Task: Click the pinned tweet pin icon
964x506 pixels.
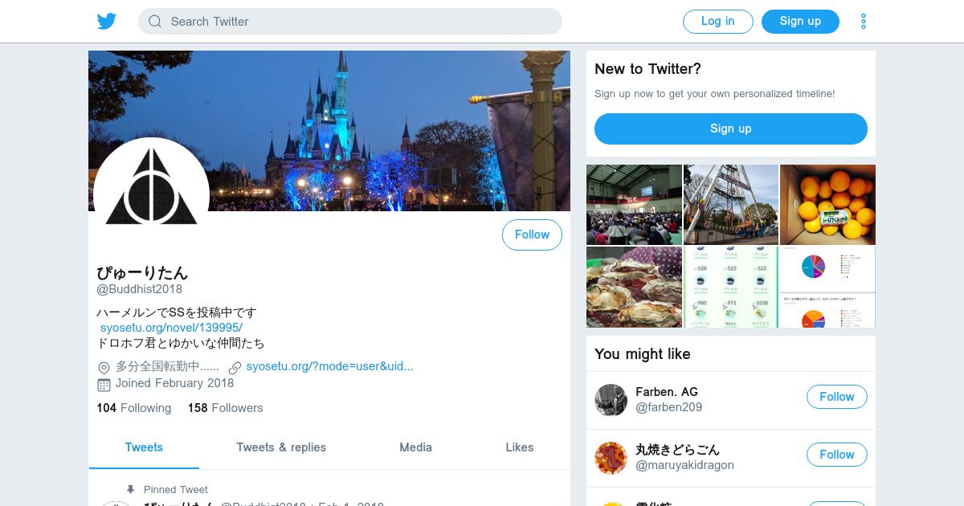Action: coord(131,489)
